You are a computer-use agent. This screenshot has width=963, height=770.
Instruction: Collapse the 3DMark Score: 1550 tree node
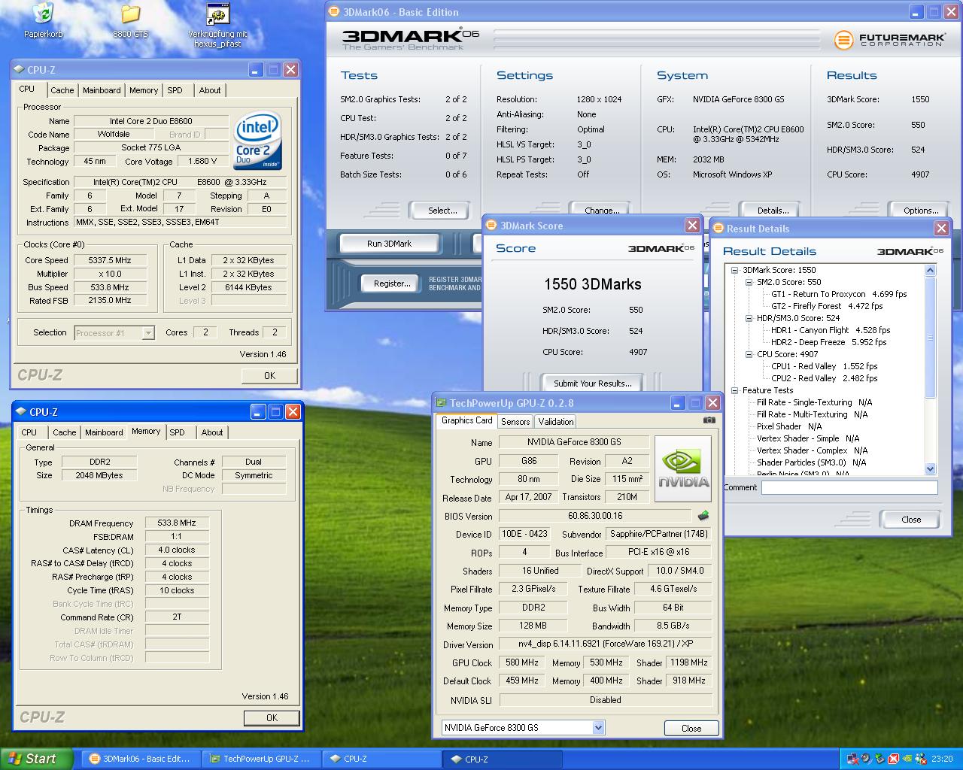click(735, 270)
